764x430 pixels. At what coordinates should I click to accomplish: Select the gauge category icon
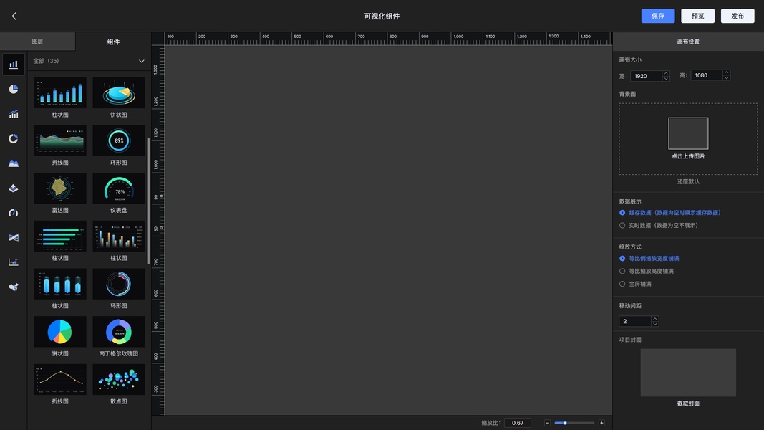point(14,213)
